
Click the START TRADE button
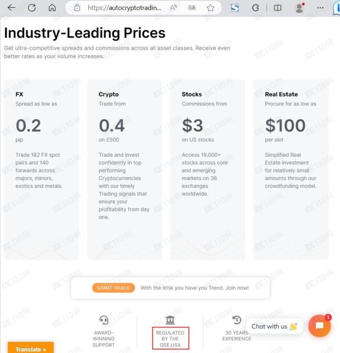click(113, 288)
